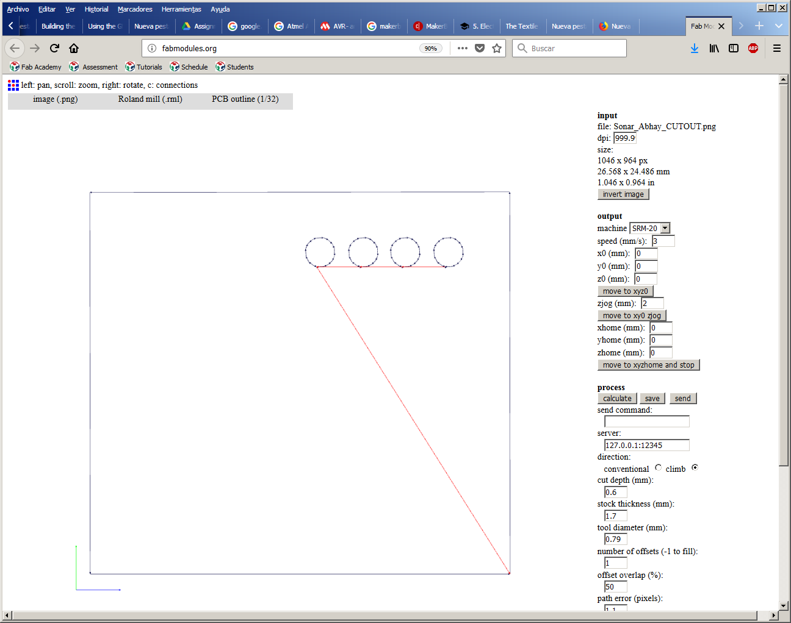Open the Marcadores menu
This screenshot has width=791, height=623.
pos(135,9)
